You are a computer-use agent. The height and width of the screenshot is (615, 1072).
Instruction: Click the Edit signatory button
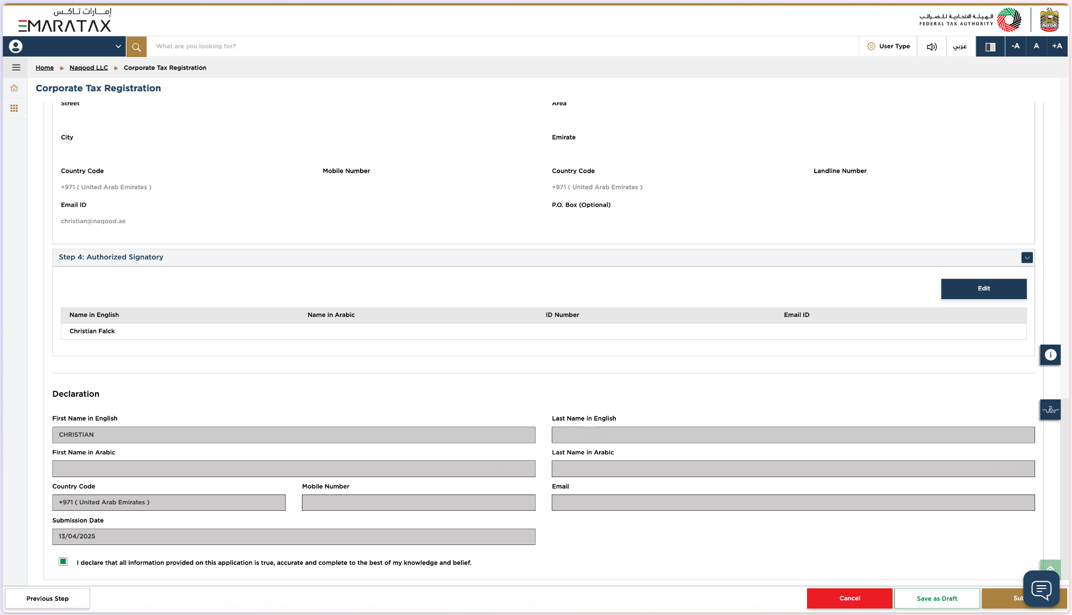click(x=983, y=289)
